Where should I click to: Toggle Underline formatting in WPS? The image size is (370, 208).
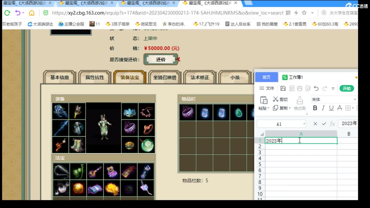pyautogui.click(x=331, y=108)
